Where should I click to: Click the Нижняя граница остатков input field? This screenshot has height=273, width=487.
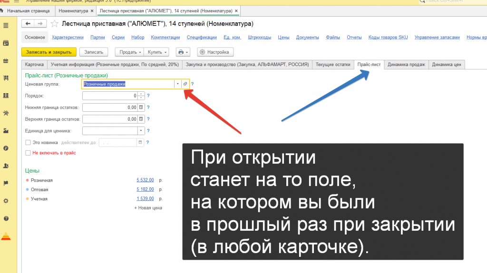point(110,107)
